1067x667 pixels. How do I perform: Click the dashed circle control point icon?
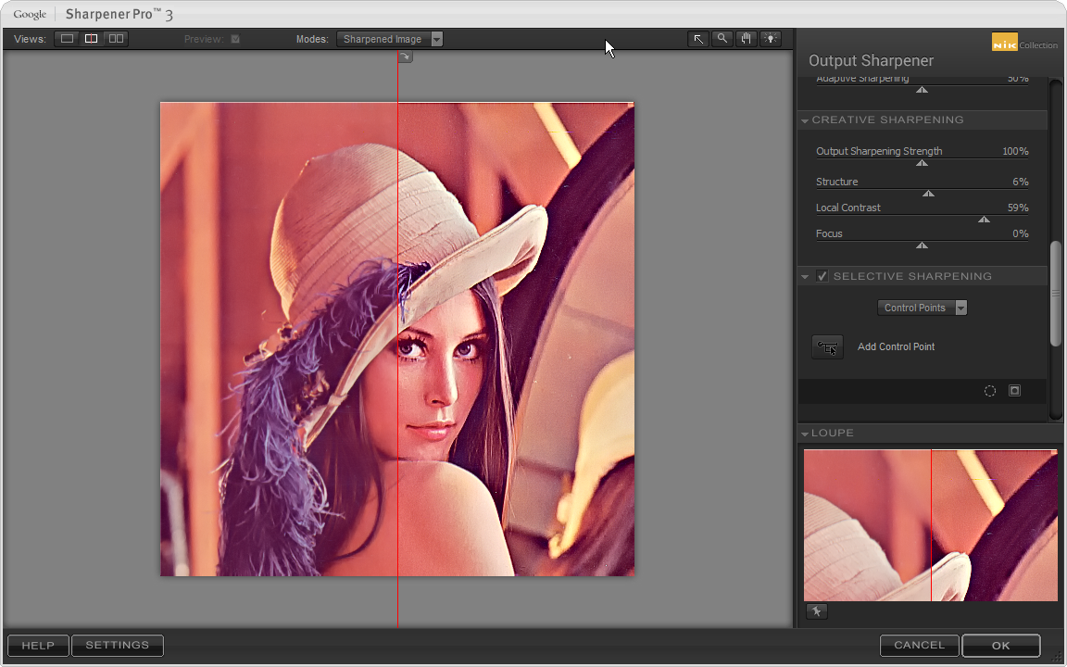[990, 391]
